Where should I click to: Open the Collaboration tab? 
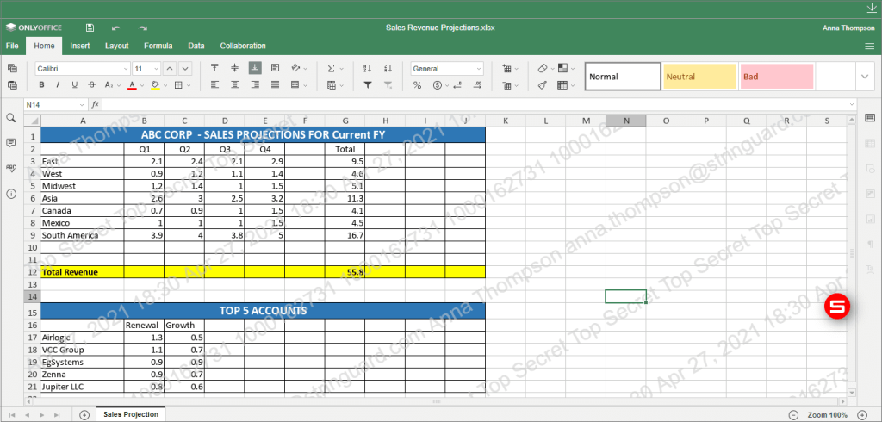243,47
